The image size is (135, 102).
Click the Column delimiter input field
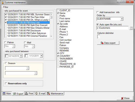99,37
